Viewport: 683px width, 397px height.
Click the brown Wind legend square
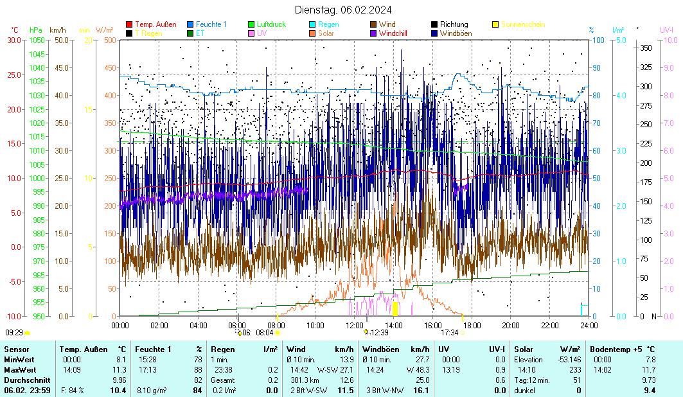[x=373, y=24]
